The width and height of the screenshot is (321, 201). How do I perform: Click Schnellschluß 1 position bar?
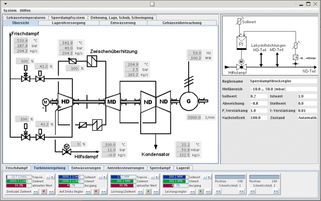click(x=230, y=177)
